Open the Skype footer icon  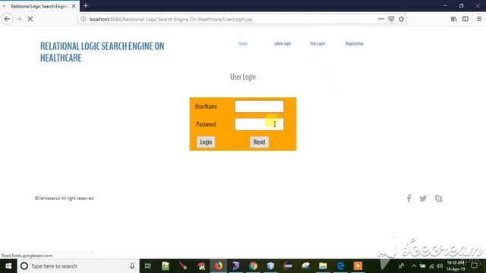[x=438, y=199]
